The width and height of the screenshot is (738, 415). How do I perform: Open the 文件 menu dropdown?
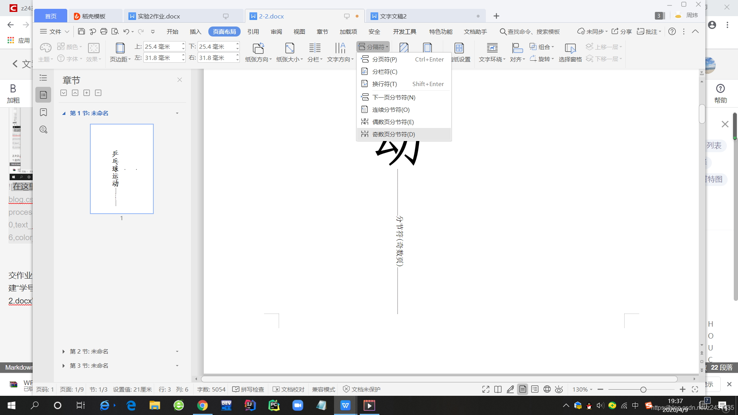pyautogui.click(x=55, y=32)
